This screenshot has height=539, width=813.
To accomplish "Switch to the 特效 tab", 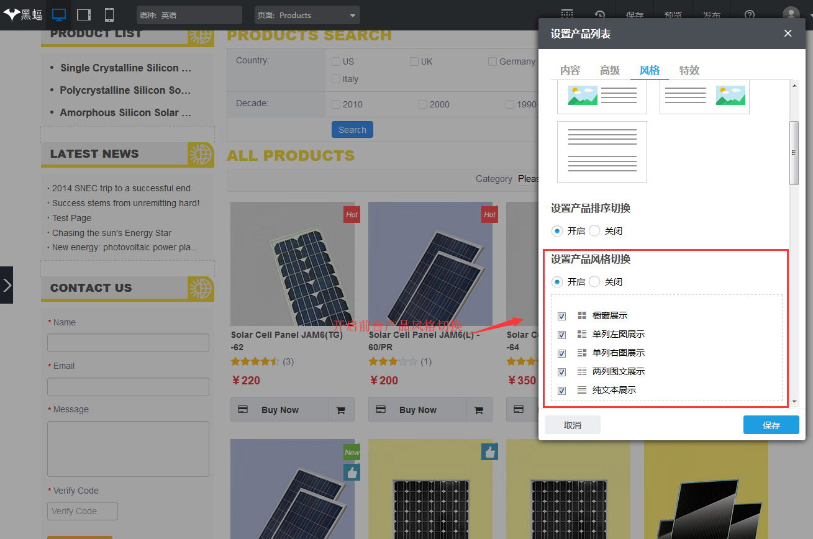I will 689,71.
